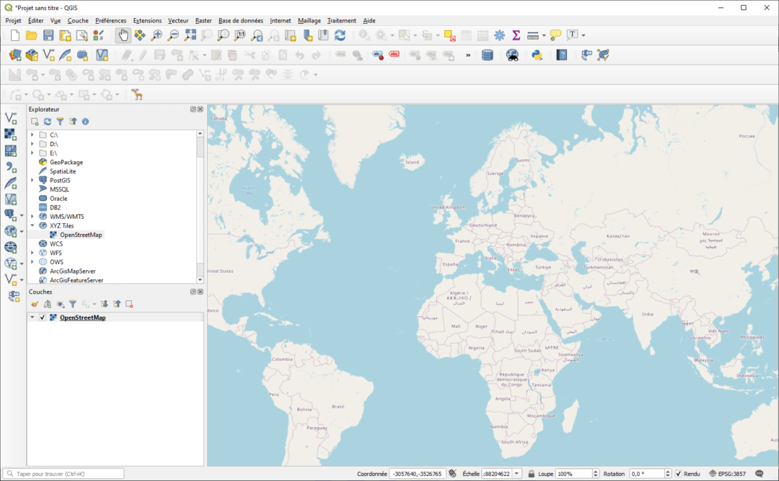
Task: Open the Python console
Action: pyautogui.click(x=535, y=55)
